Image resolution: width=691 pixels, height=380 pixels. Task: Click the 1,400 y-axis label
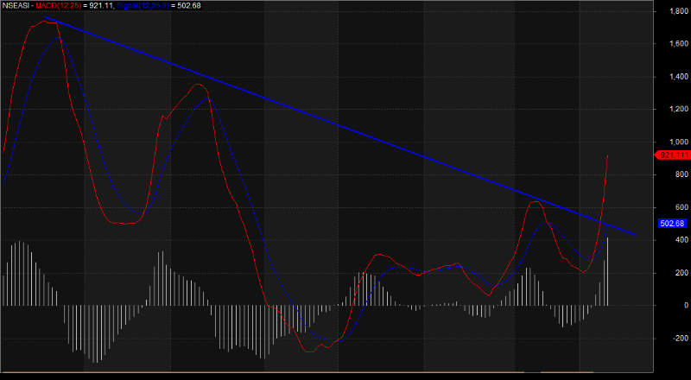point(679,77)
